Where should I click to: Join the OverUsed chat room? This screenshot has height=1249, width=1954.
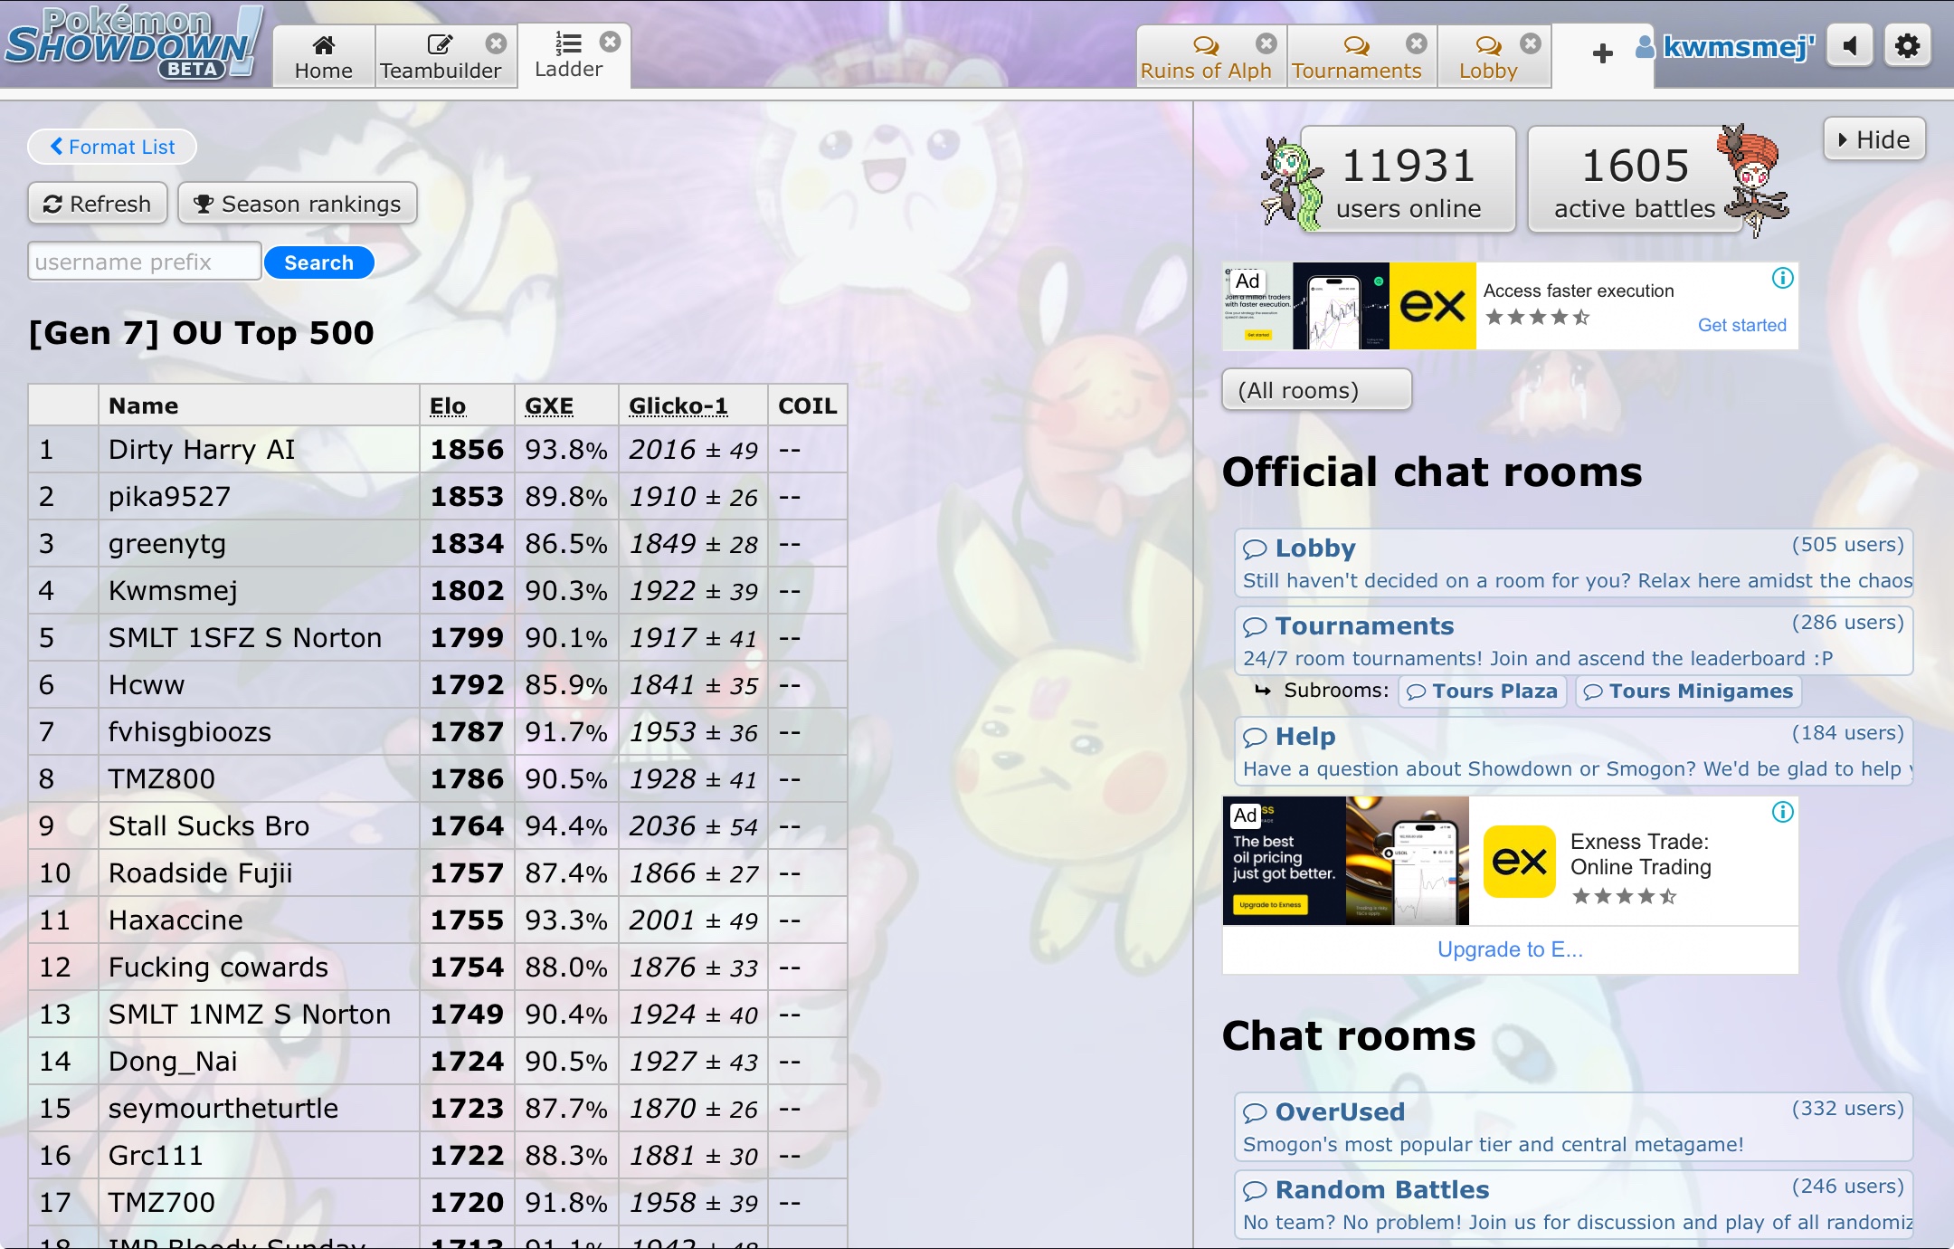click(1574, 1127)
